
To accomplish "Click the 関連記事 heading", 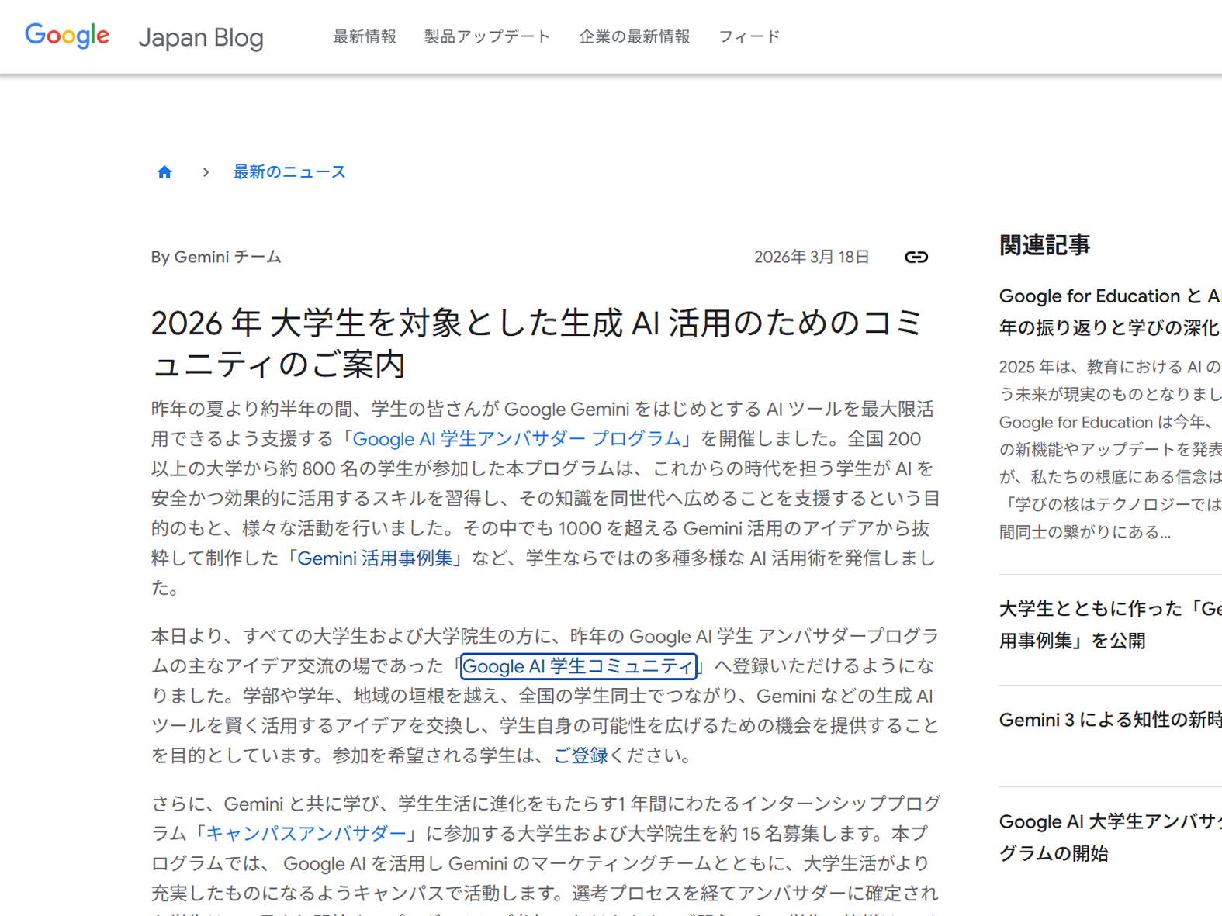I will (x=1044, y=245).
